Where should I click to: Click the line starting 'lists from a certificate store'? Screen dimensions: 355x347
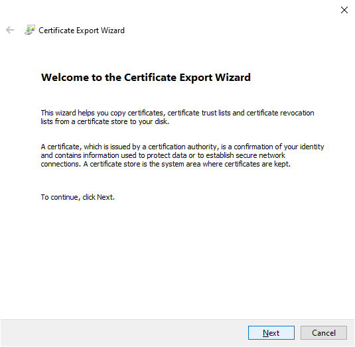[105, 121]
